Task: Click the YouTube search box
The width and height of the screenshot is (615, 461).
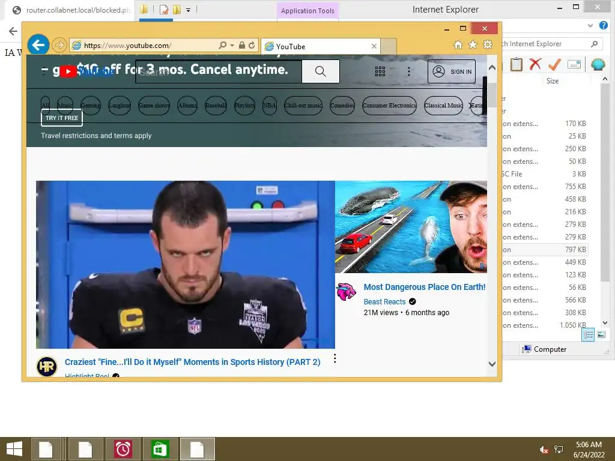Action: point(219,71)
